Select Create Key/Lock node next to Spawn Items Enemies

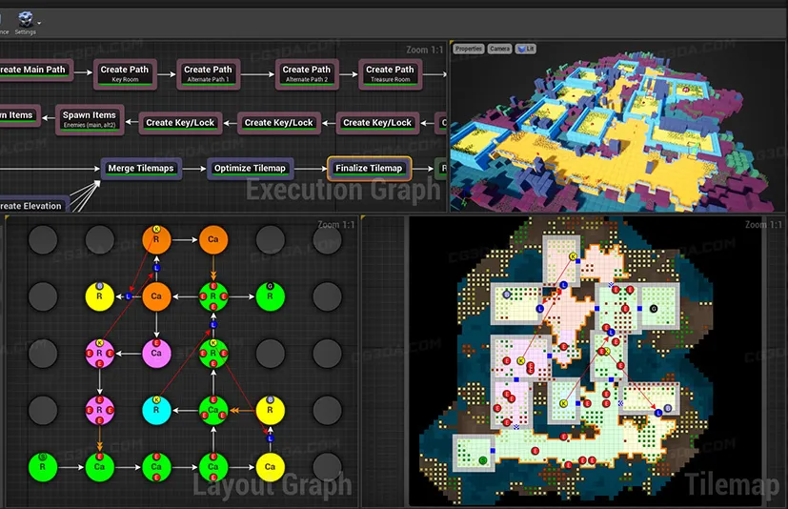point(180,123)
